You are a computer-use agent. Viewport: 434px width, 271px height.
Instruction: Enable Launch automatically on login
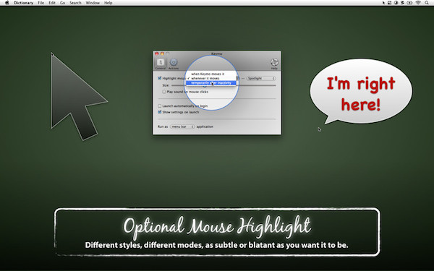(160, 106)
